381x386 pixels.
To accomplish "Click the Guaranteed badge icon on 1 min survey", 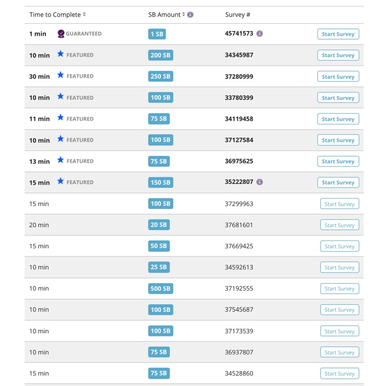I will 61,34.
